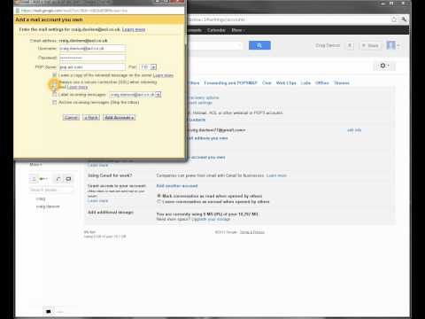
Task: Click the blue Gmail search button
Action: (259, 45)
